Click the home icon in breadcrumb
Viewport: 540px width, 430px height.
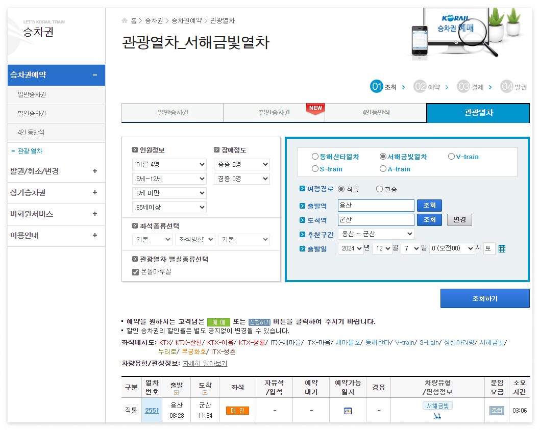click(x=125, y=20)
